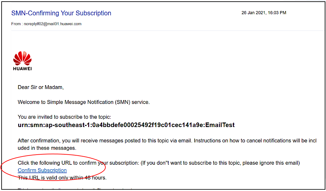Image resolution: width=326 pixels, height=191 pixels.
Task: Click the 26 Jan 2021 timestamp
Action: [x=264, y=13]
